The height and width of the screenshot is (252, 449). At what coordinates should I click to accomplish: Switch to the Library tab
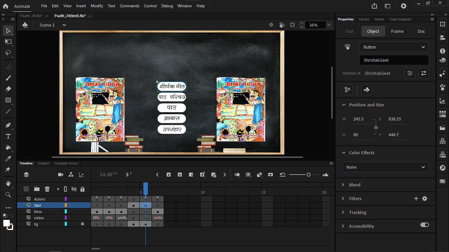tap(364, 19)
